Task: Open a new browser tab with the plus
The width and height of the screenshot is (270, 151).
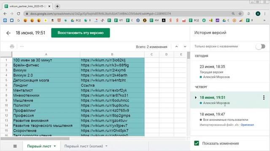Action: click(57, 6)
